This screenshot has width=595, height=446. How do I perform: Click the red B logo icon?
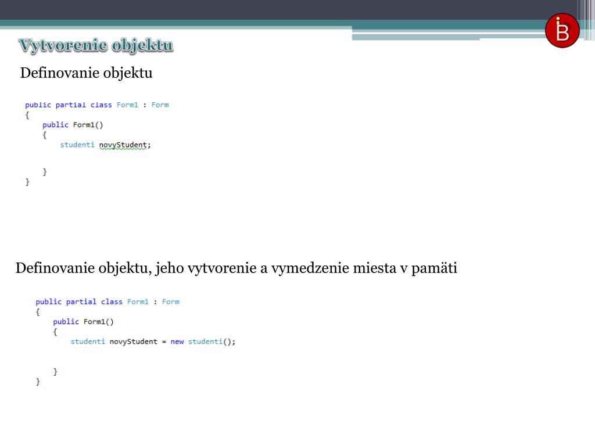pyautogui.click(x=562, y=30)
